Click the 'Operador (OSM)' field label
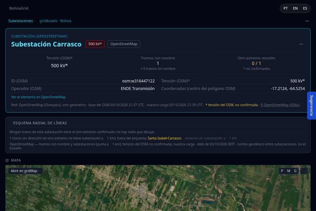 point(26,89)
